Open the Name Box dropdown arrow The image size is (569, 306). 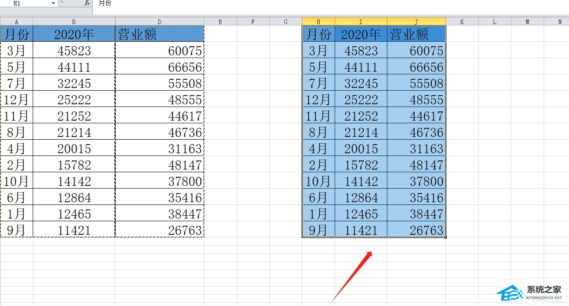tap(53, 3)
